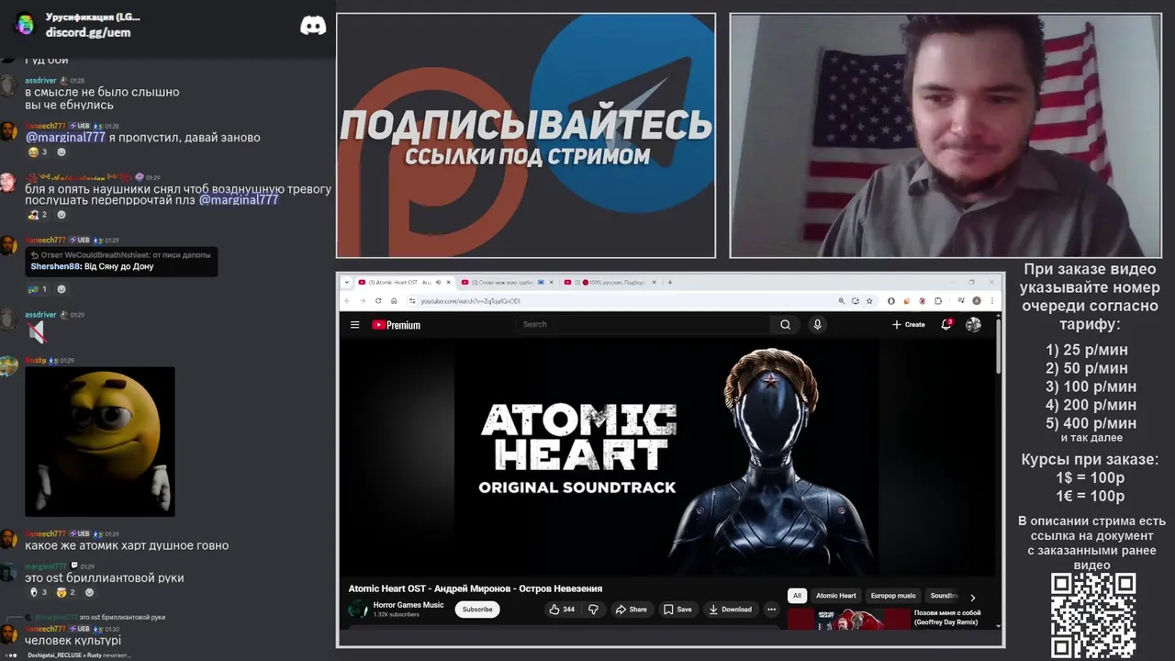Click the Download button

pos(731,609)
